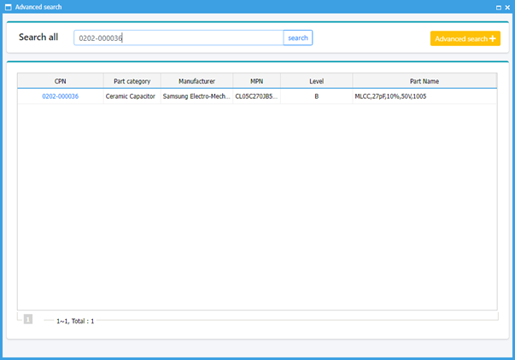Viewport: 515px width, 360px height.
Task: Select the CL05C270JB5 MPN cell
Action: tap(256, 96)
